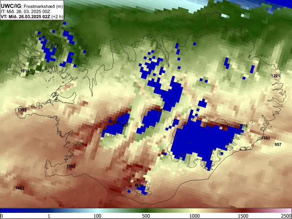Click the colorbar label 1500

243,216
